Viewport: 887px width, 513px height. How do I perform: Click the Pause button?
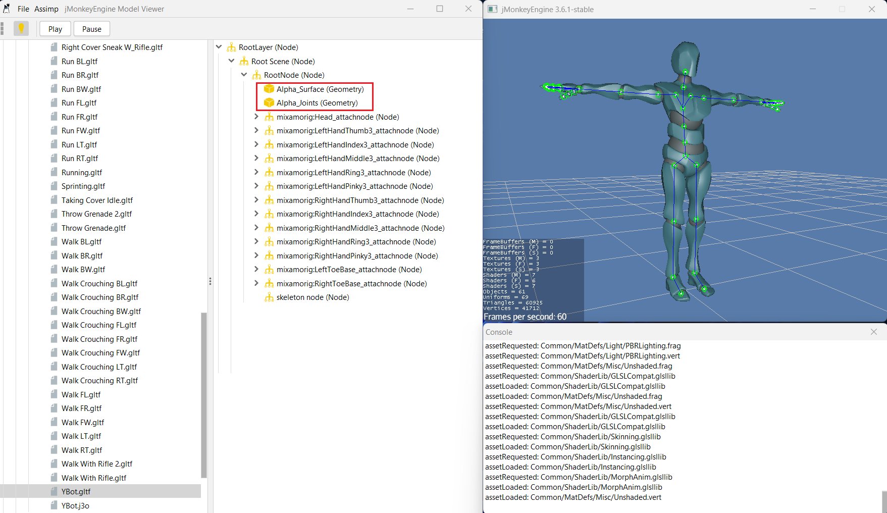coord(92,29)
